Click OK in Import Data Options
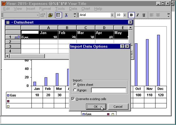176x125 pixels. pyautogui.click(x=96, y=106)
